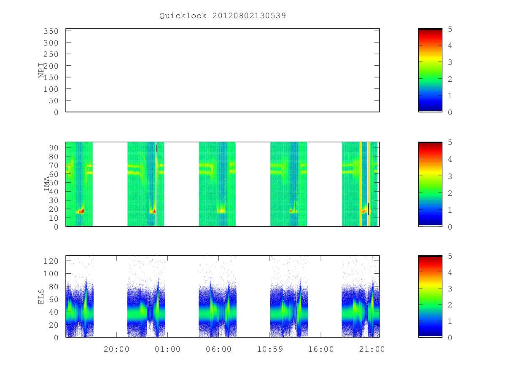The image size is (506, 379).
Task: Click the IMA panel color bar
Action: [430, 184]
